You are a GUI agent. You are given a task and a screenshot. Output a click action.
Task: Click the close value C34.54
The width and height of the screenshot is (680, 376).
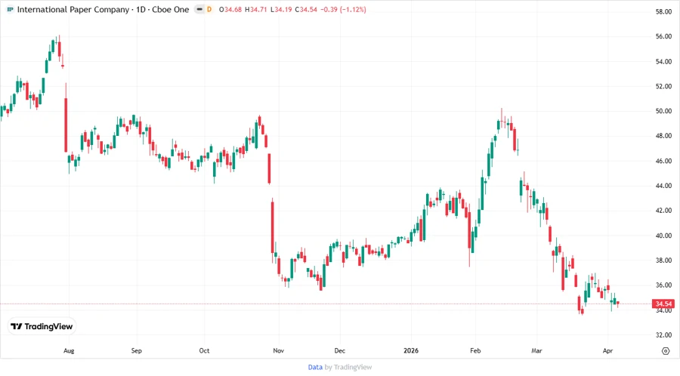pos(306,10)
